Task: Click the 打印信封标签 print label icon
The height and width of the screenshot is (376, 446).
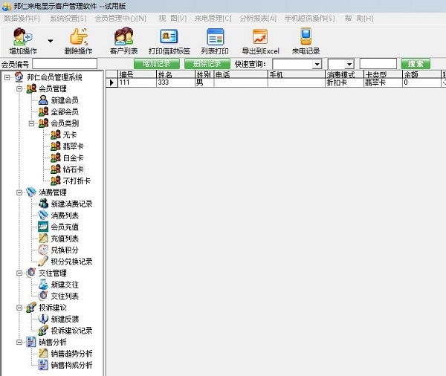Action: [x=169, y=36]
